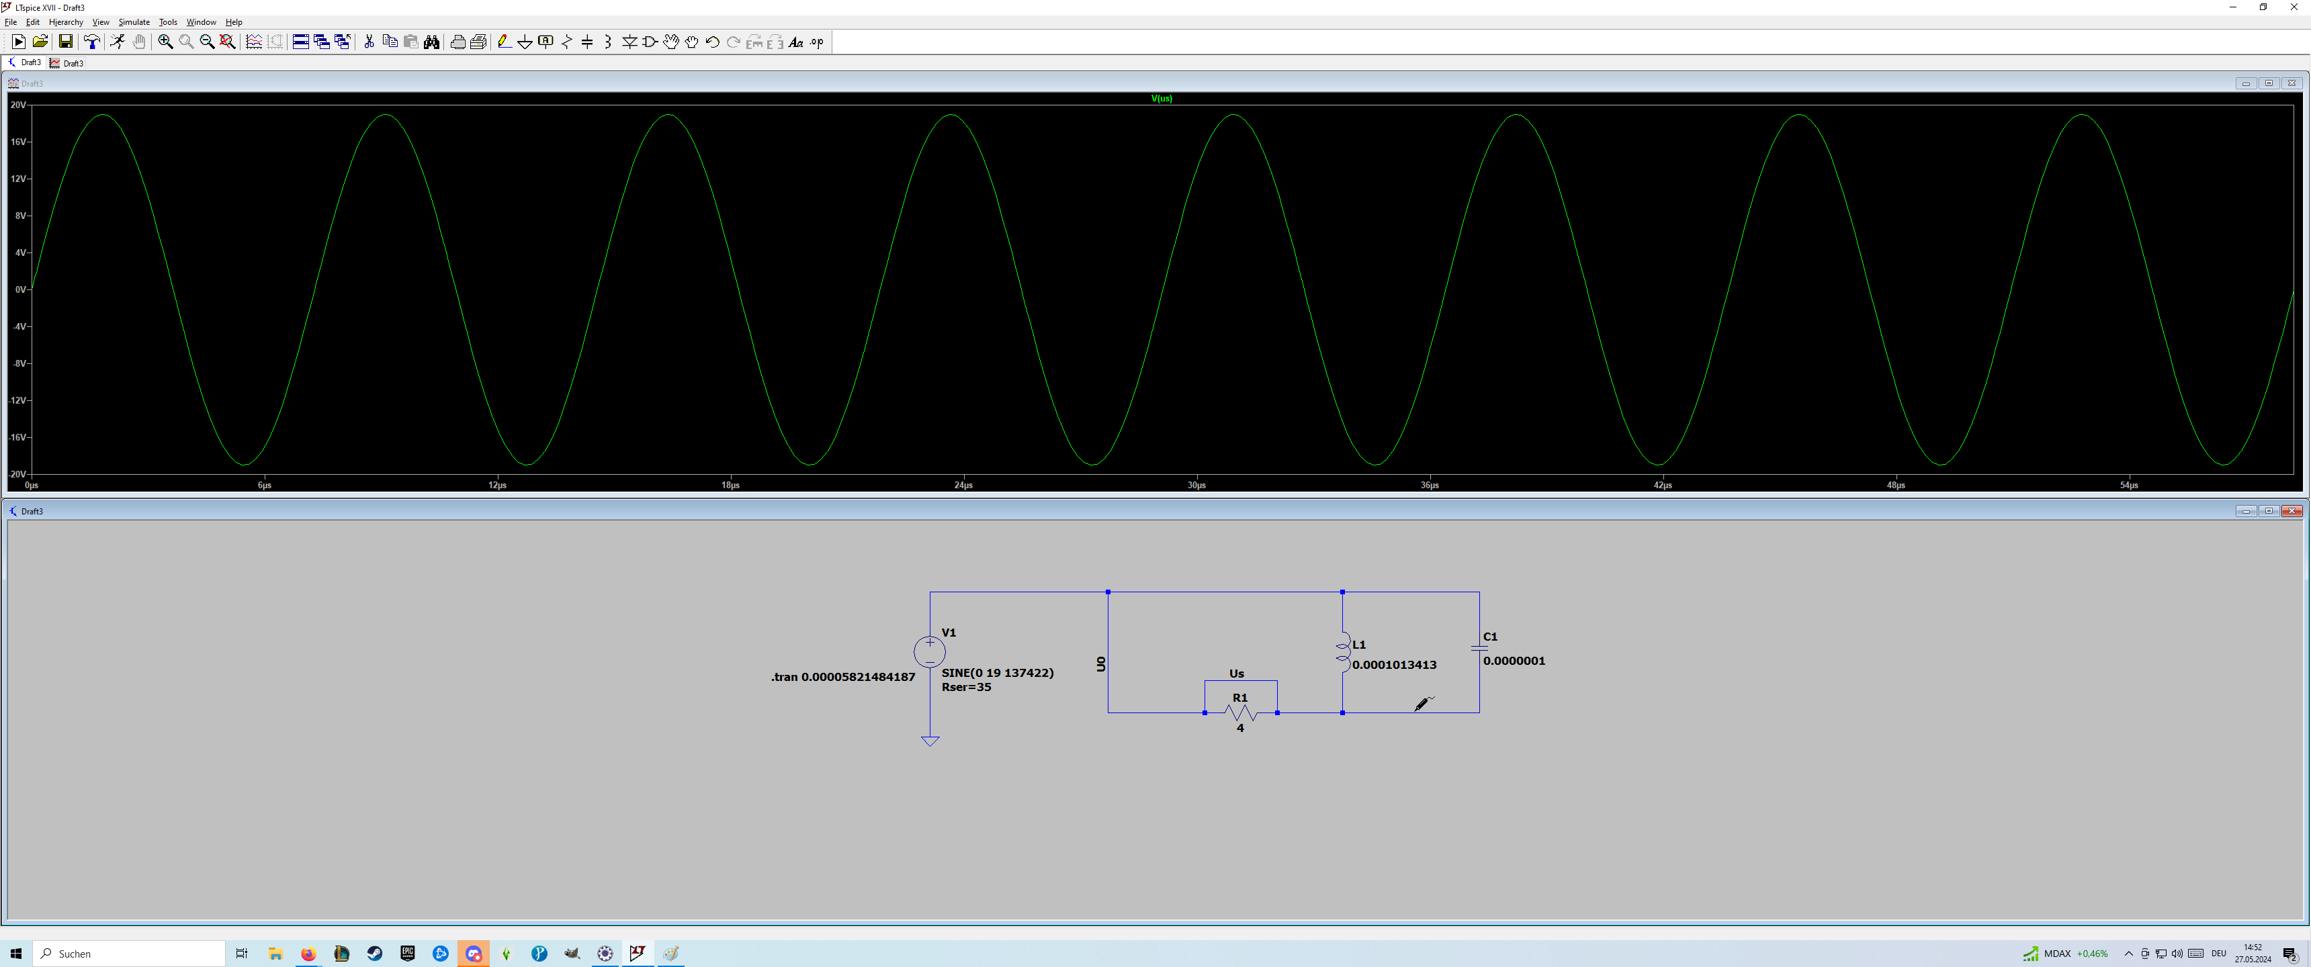Image resolution: width=2311 pixels, height=967 pixels.
Task: Click the .tran directive text in schematic
Action: point(842,678)
